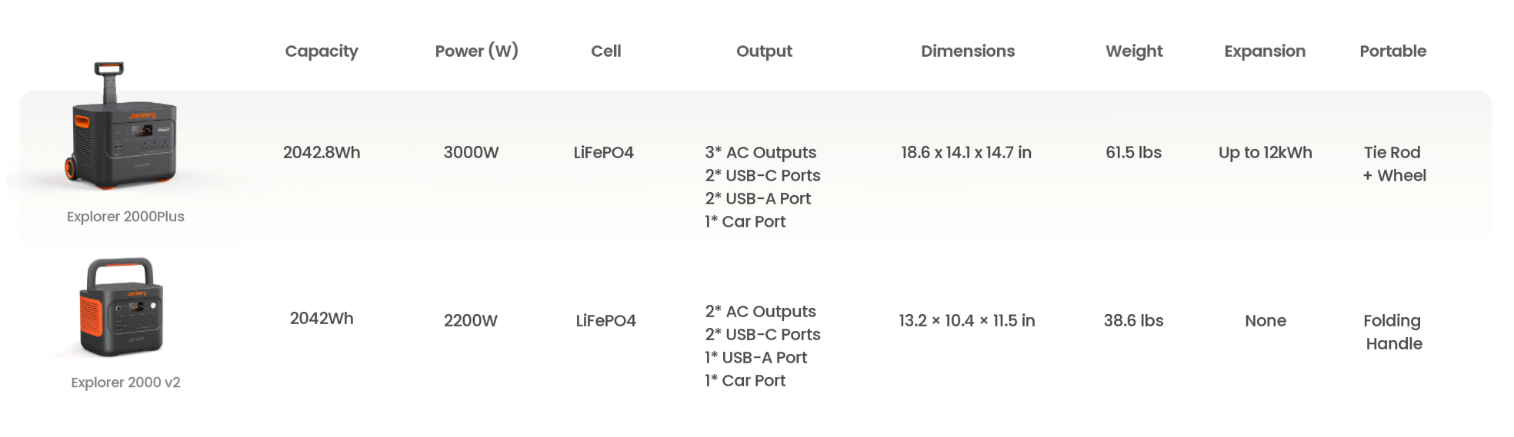Select the Explorer 2000 v2 product name

tap(125, 382)
